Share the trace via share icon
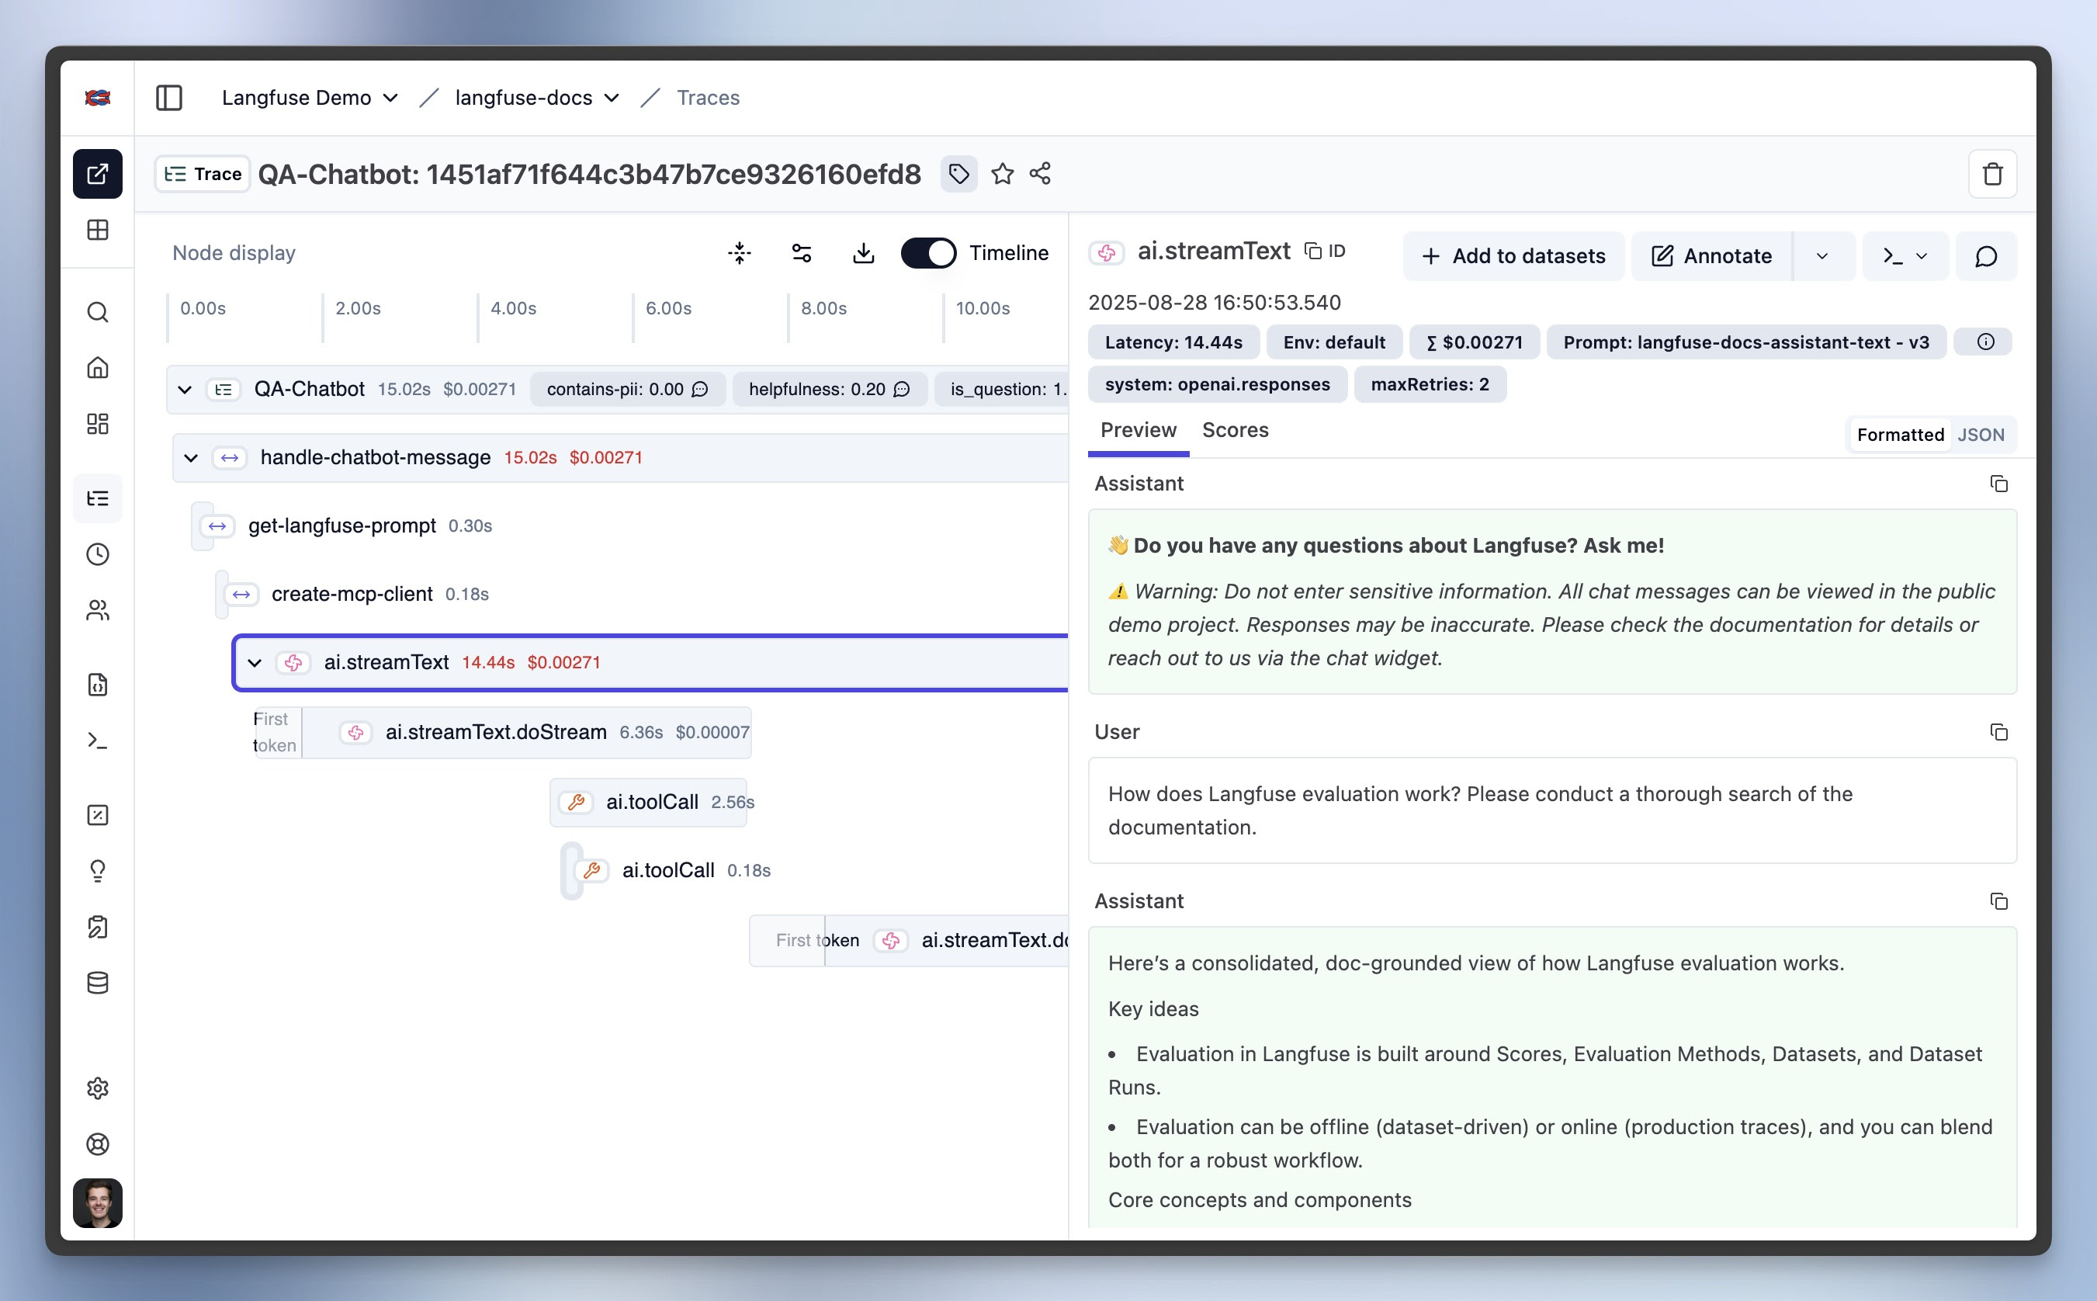The width and height of the screenshot is (2097, 1301). [1038, 174]
